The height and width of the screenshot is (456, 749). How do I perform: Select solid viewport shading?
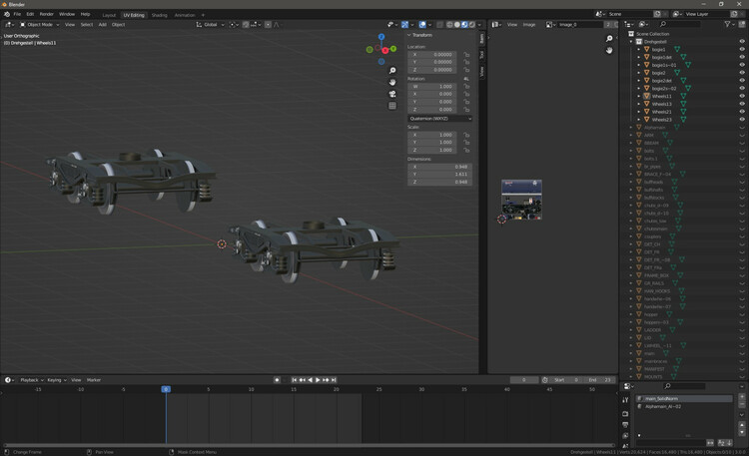(456, 24)
